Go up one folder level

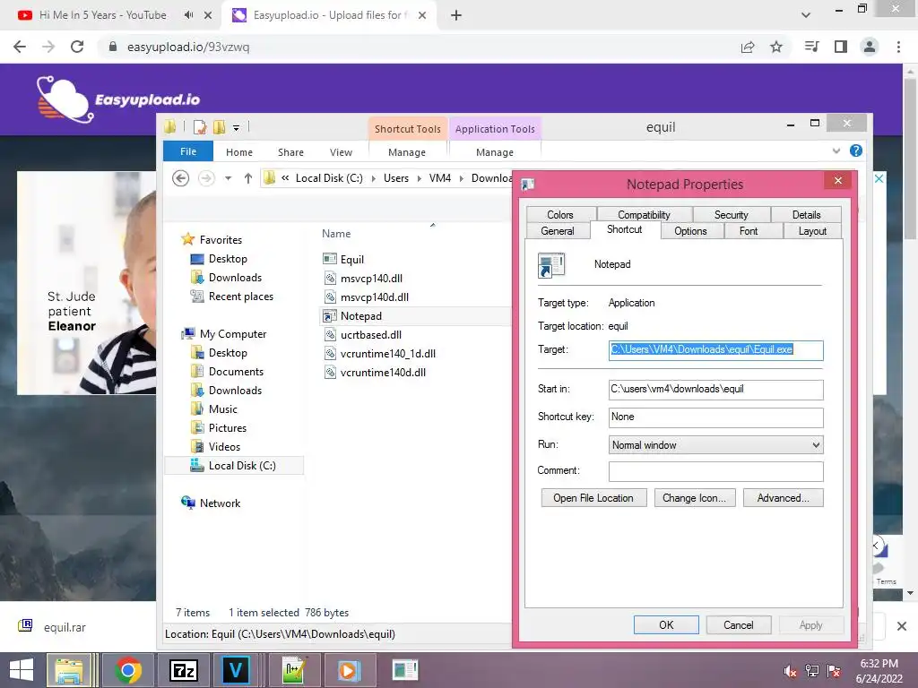click(x=248, y=178)
